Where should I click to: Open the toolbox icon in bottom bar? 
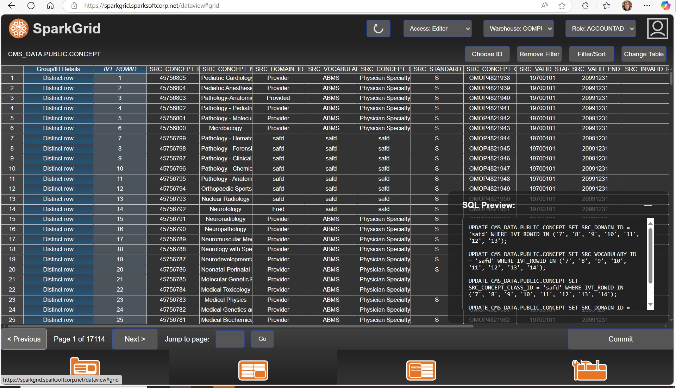pyautogui.click(x=589, y=370)
